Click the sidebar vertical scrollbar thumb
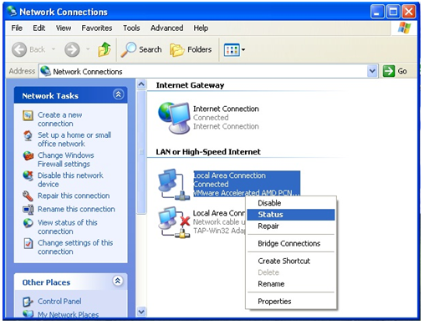The image size is (424, 325). pyautogui.click(x=141, y=152)
